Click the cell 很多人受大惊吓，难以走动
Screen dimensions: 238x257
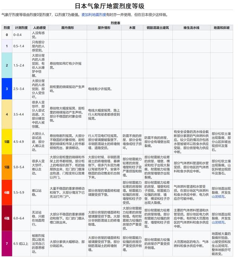coord(39,167)
